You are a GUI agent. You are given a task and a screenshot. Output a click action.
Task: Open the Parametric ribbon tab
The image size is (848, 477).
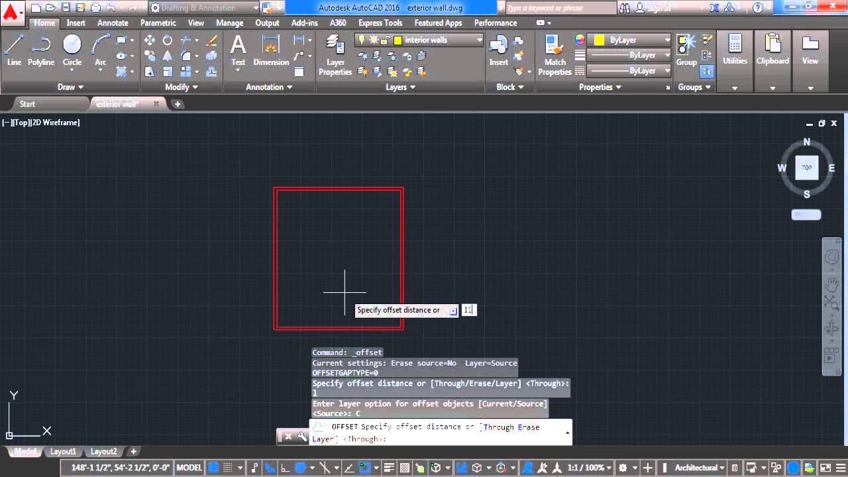[x=158, y=23]
